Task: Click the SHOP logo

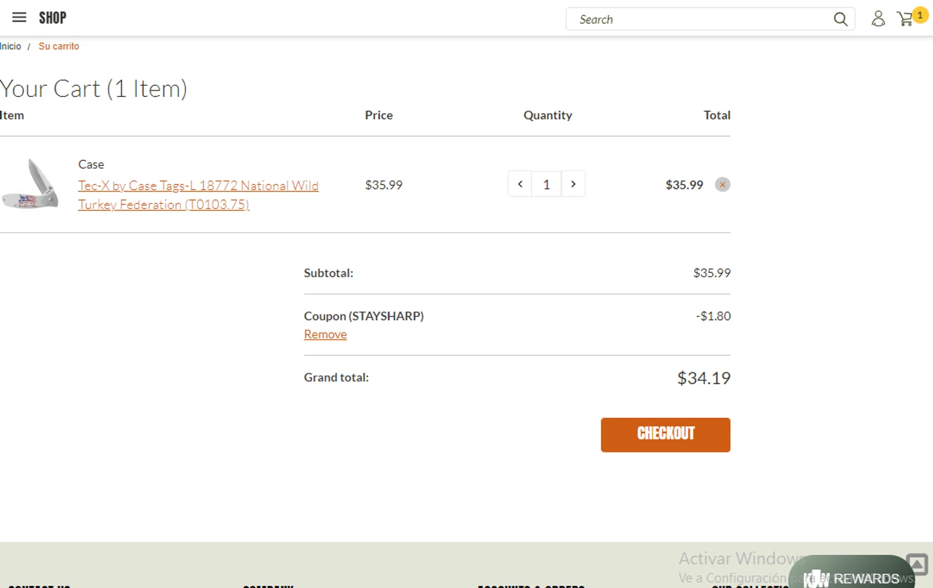Action: click(53, 18)
